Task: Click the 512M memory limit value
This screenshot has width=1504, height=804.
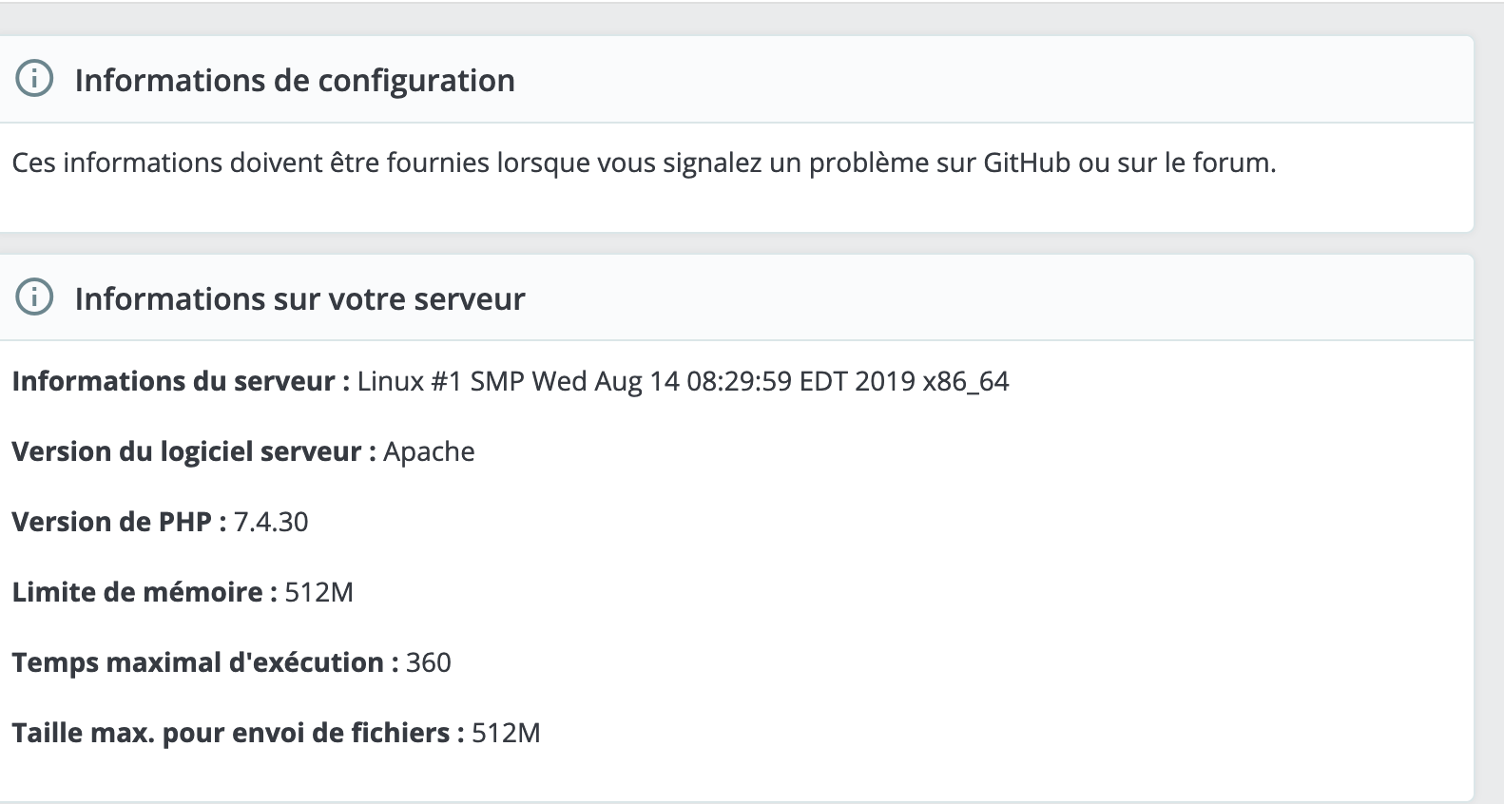Action: point(318,593)
